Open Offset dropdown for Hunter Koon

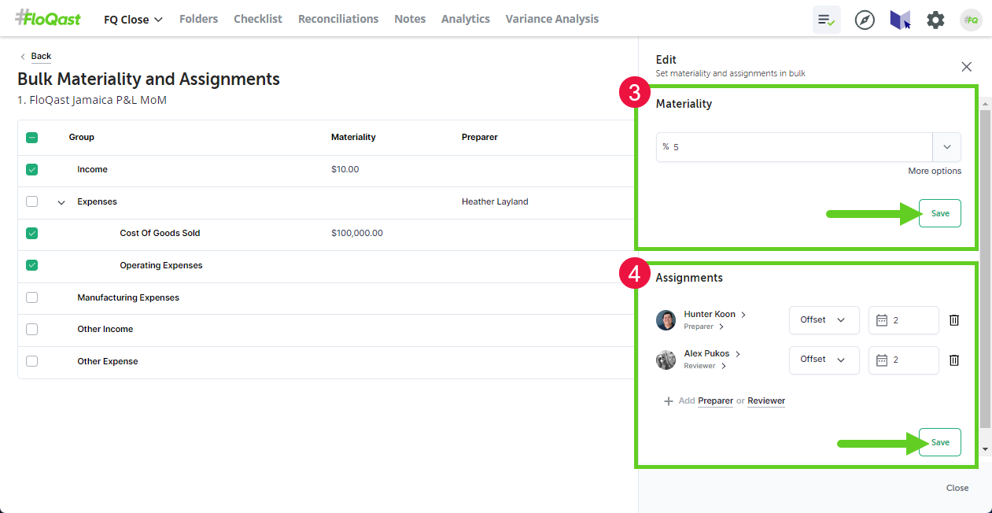pos(824,320)
